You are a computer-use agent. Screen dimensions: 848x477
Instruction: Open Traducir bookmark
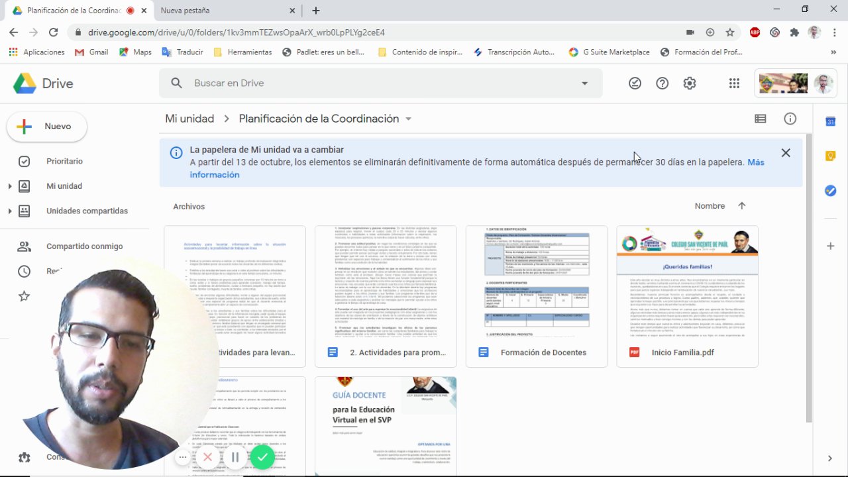point(183,52)
